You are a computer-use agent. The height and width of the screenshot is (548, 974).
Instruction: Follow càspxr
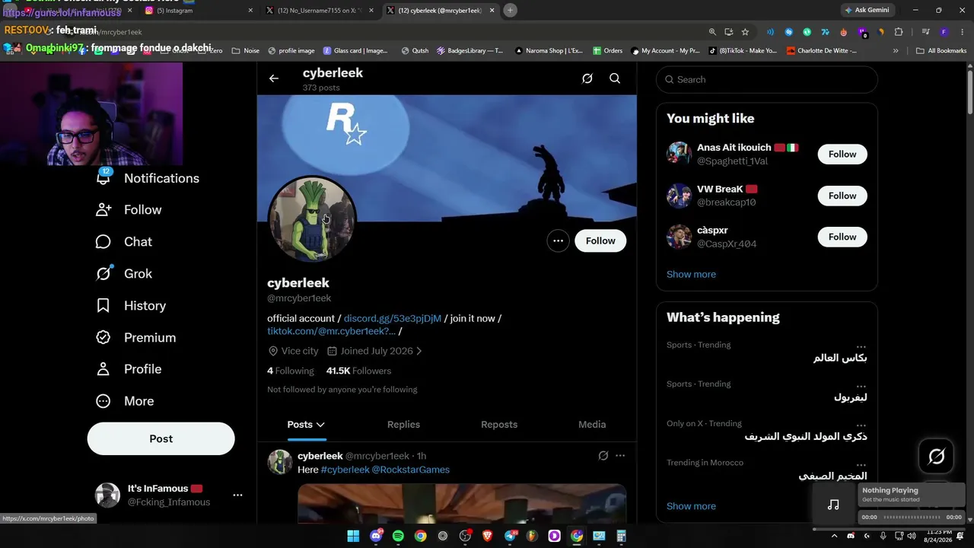pyautogui.click(x=842, y=237)
